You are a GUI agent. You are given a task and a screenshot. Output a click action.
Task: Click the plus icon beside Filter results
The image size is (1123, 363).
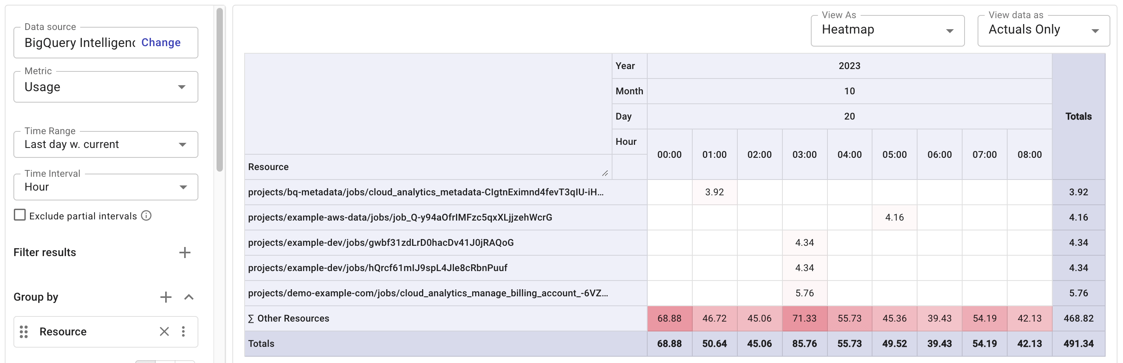[185, 253]
